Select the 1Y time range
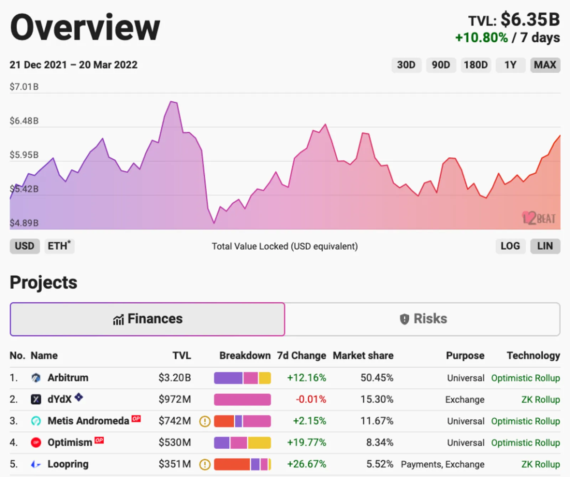570x477 pixels. pos(511,65)
